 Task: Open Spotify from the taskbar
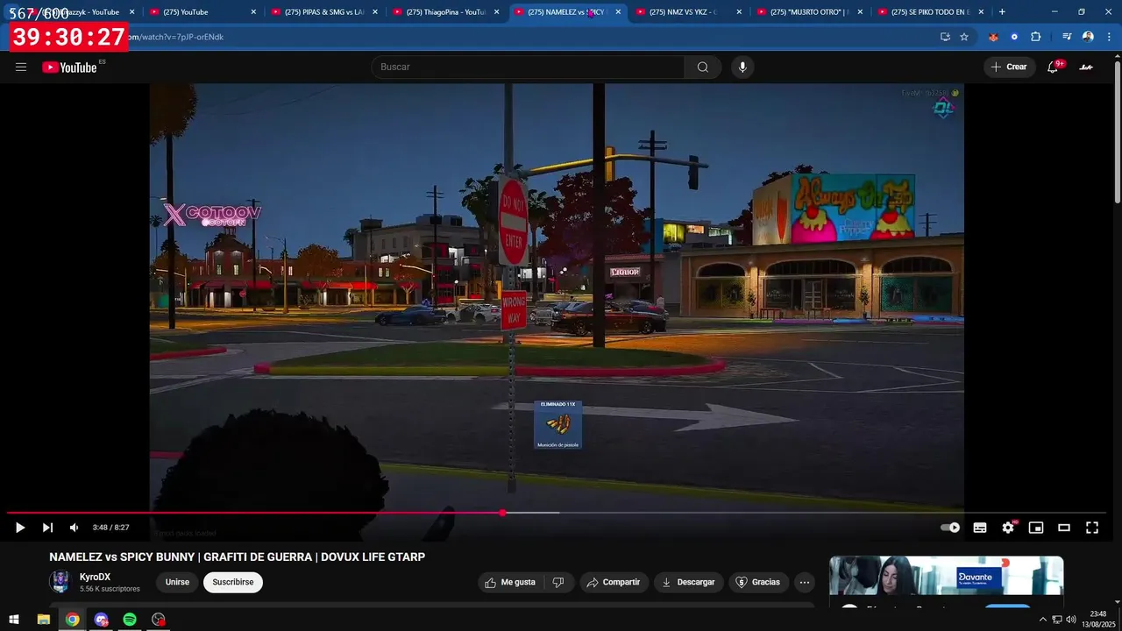click(130, 620)
